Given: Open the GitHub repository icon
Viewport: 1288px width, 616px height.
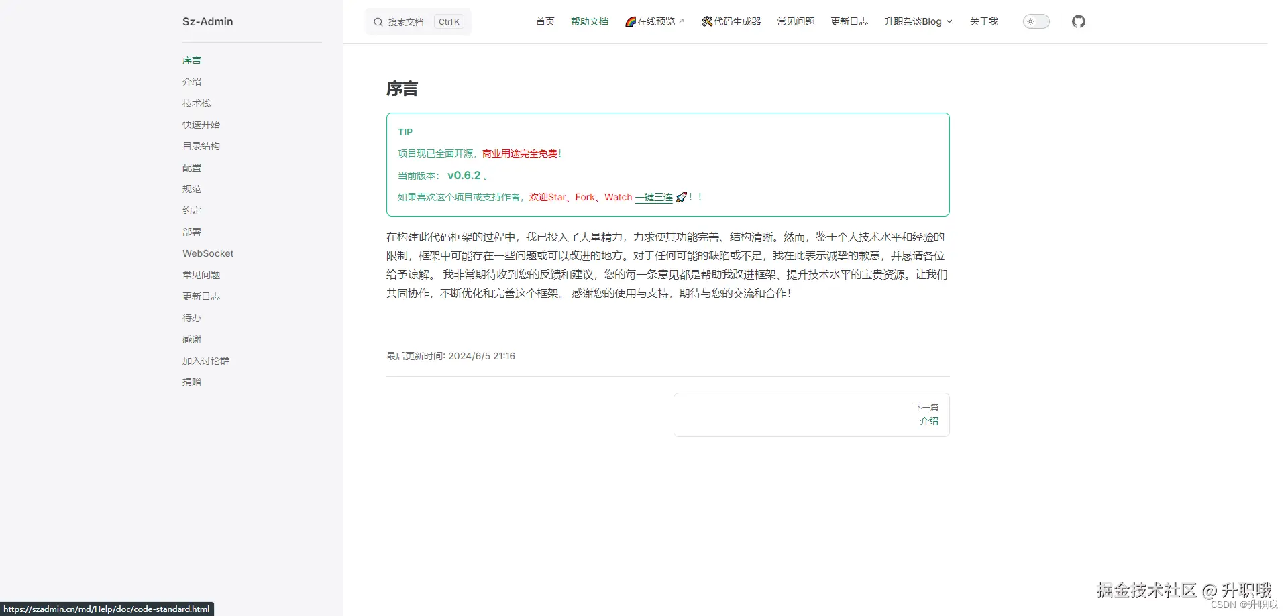Looking at the screenshot, I should coord(1079,21).
